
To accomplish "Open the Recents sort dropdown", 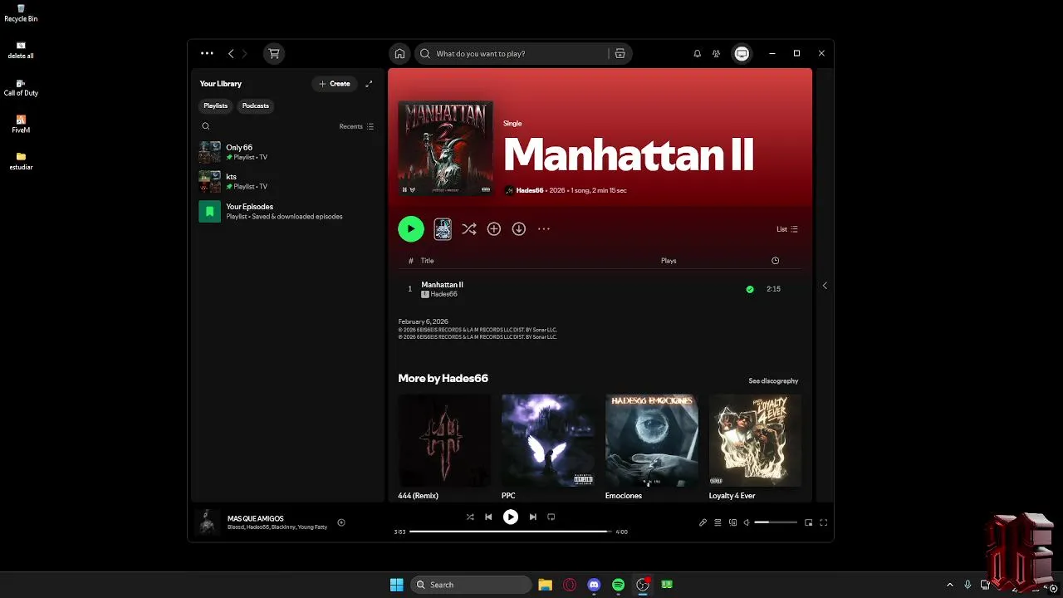I will tap(356, 126).
